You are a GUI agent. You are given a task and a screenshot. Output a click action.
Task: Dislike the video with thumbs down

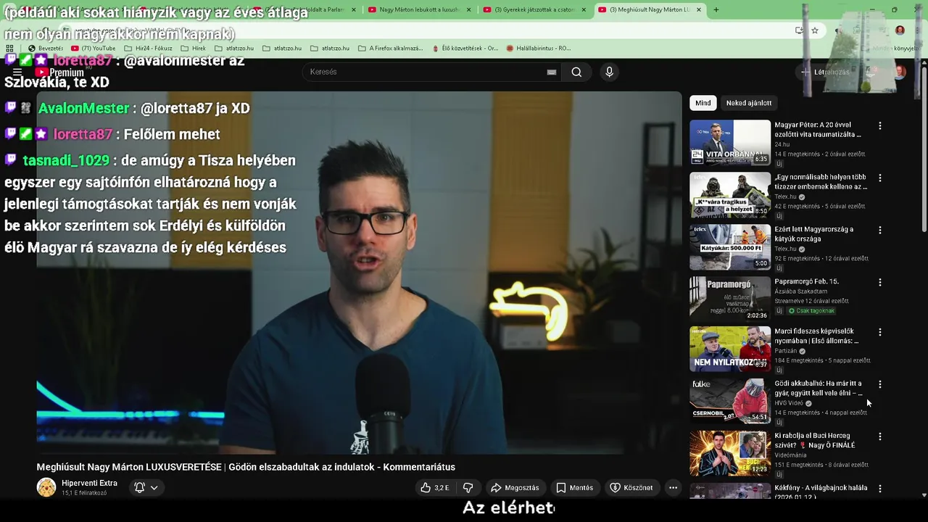[468, 488]
